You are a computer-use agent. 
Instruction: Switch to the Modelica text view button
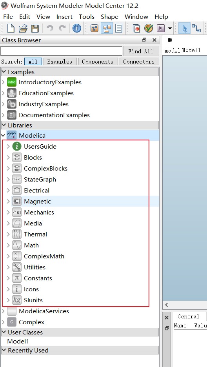tap(119, 29)
